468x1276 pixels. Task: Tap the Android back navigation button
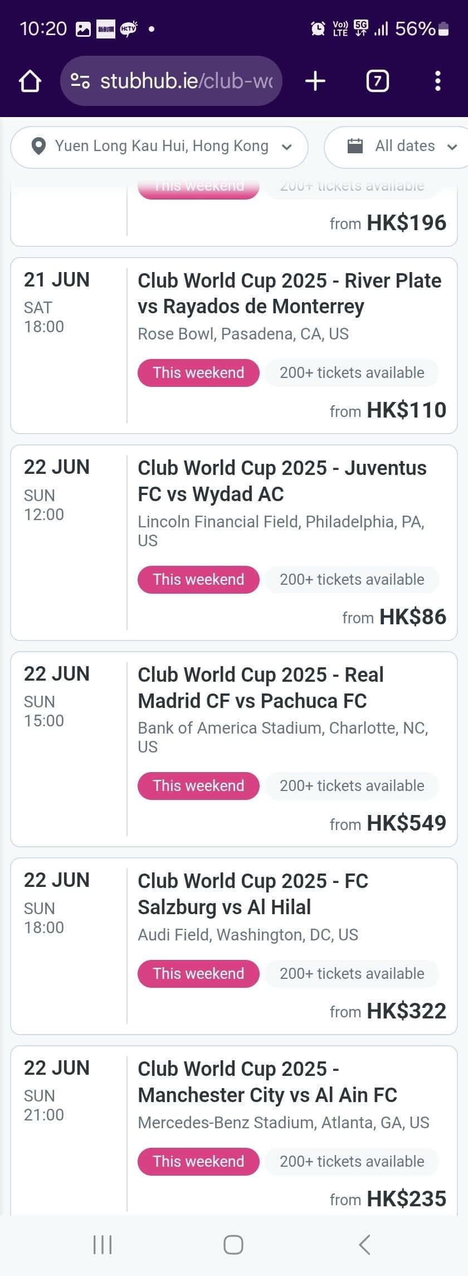[365, 1244]
